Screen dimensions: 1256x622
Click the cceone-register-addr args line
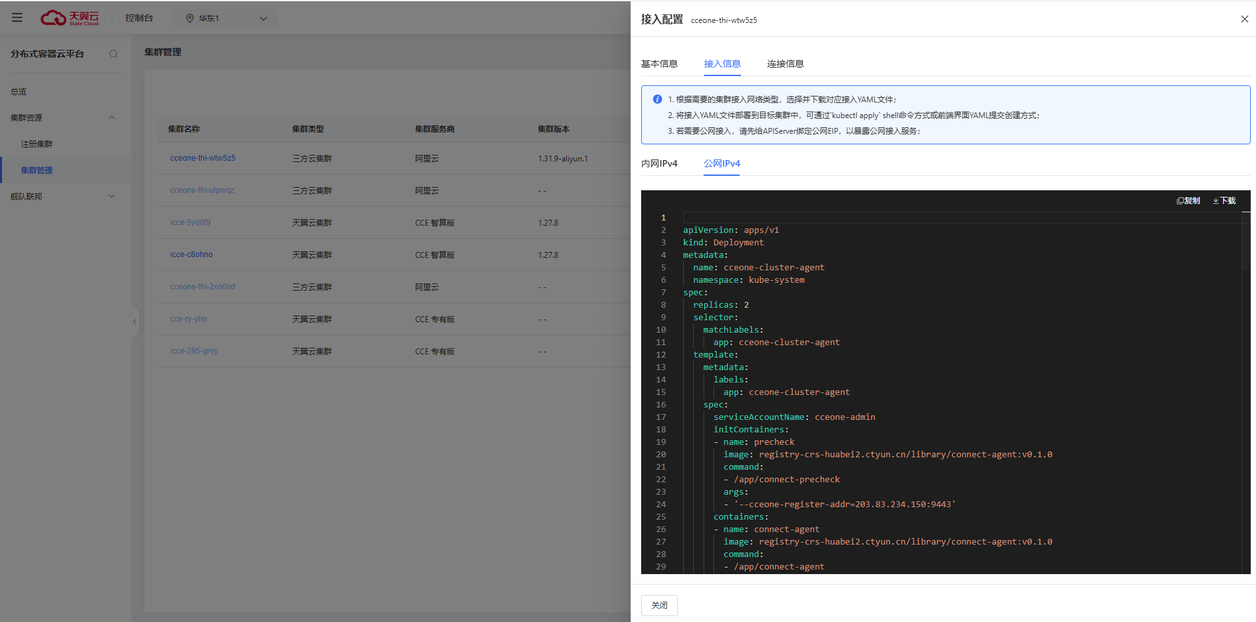click(x=840, y=505)
